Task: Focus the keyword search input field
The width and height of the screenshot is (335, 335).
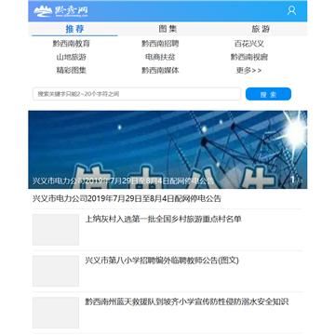Action: (137, 94)
